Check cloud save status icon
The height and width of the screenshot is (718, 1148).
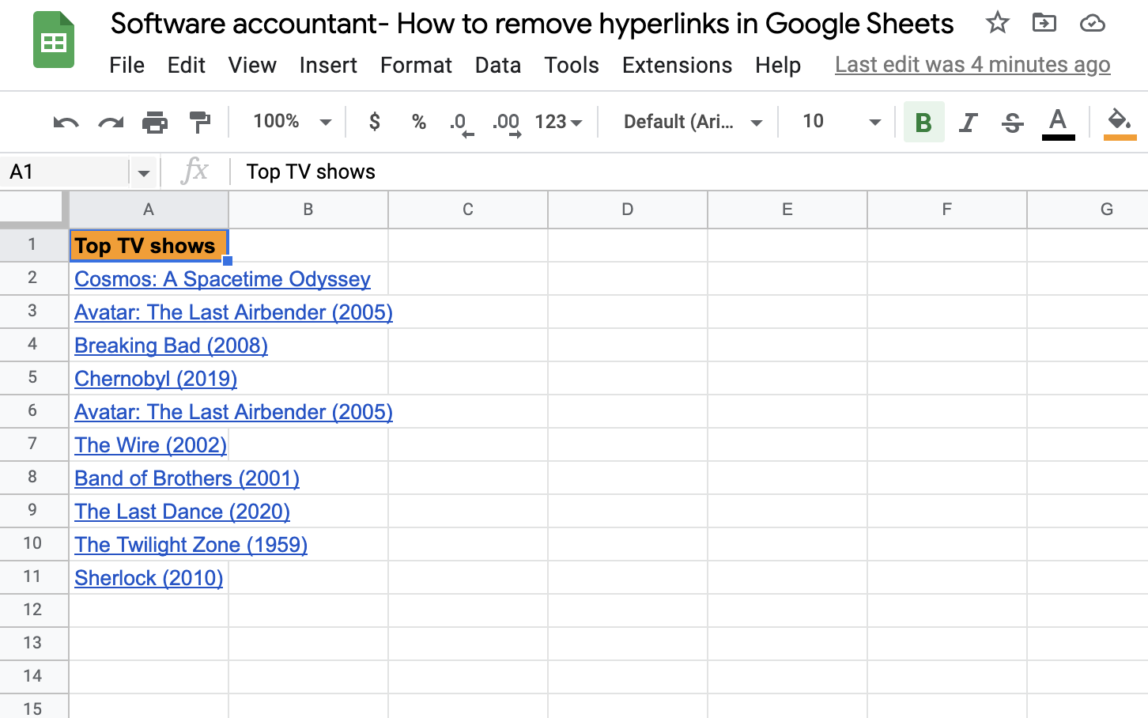(x=1092, y=23)
